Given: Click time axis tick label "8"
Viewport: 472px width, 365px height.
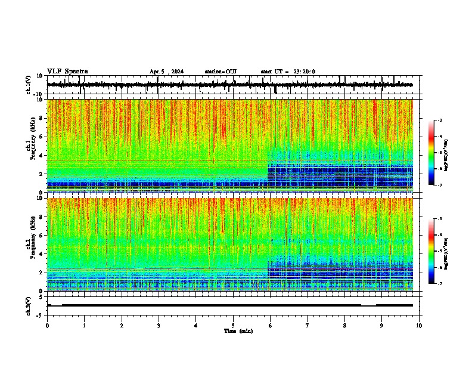Looking at the screenshot, I should click(344, 326).
